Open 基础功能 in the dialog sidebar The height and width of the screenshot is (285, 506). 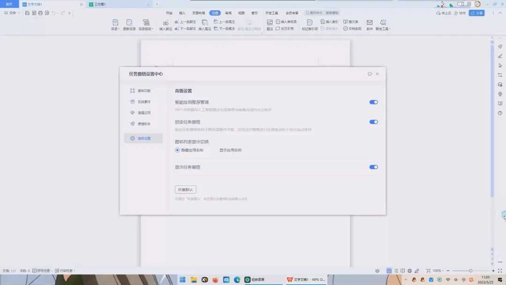coord(143,90)
